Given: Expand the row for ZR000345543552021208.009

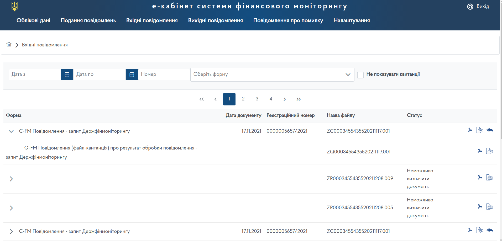Looking at the screenshot, I should click(11, 179).
